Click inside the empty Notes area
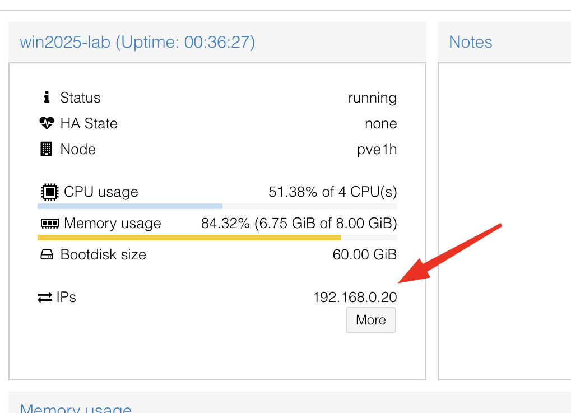The width and height of the screenshot is (571, 413). coord(504,219)
